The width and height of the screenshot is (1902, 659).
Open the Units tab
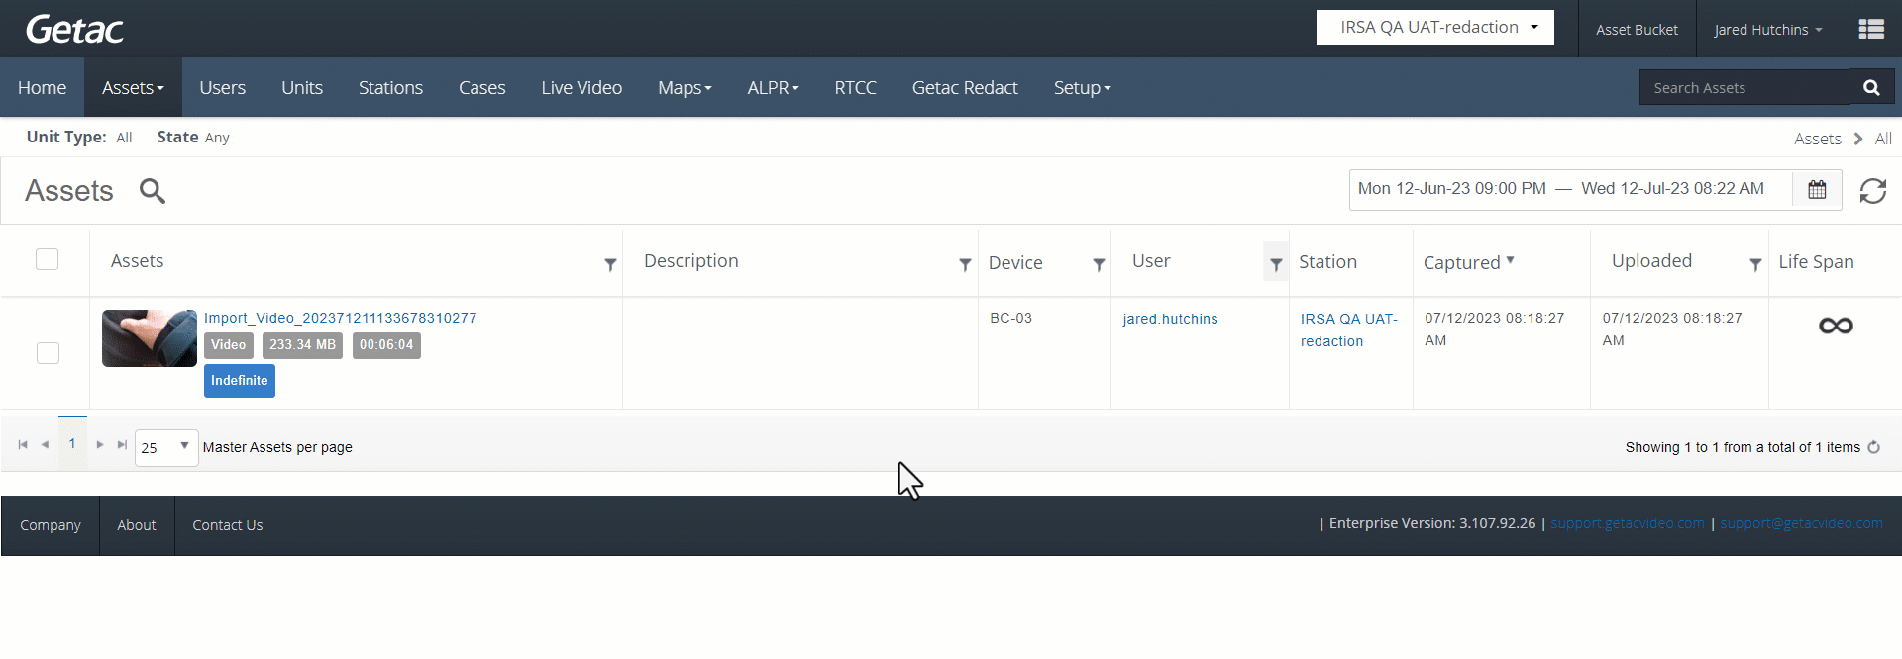pos(302,87)
